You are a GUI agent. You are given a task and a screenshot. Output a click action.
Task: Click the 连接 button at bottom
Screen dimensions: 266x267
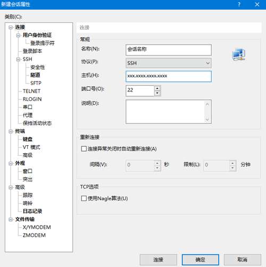pyautogui.click(x=158, y=260)
